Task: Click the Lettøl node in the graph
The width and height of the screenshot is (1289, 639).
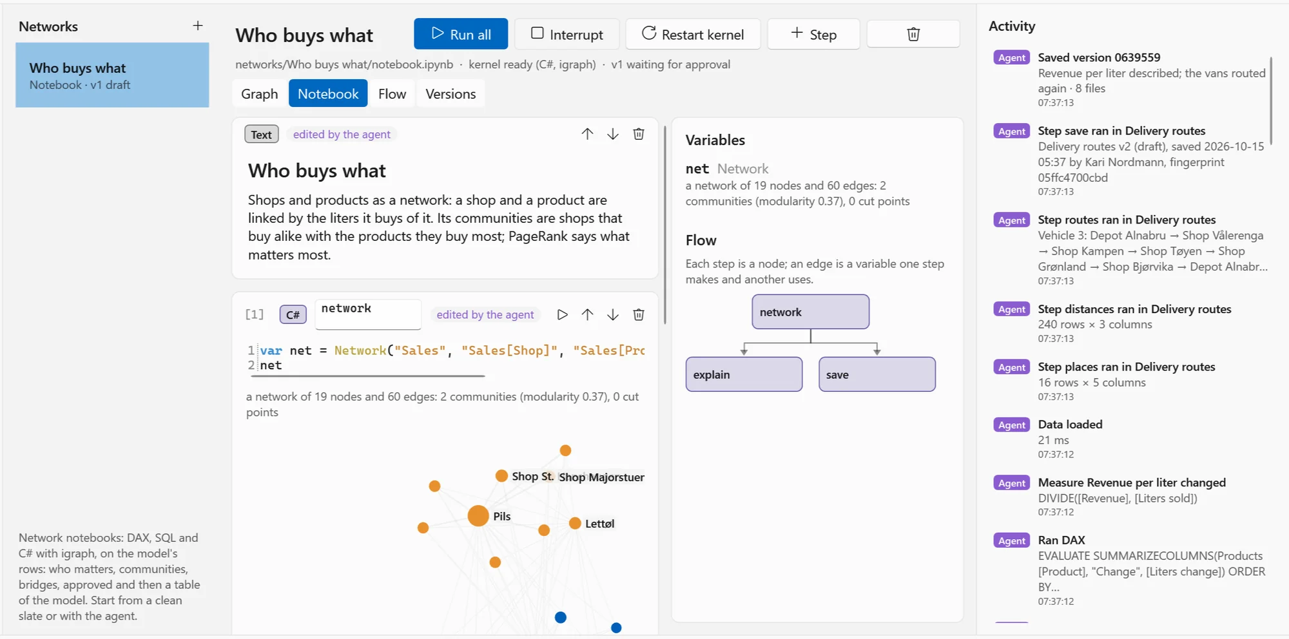Action: click(x=575, y=523)
